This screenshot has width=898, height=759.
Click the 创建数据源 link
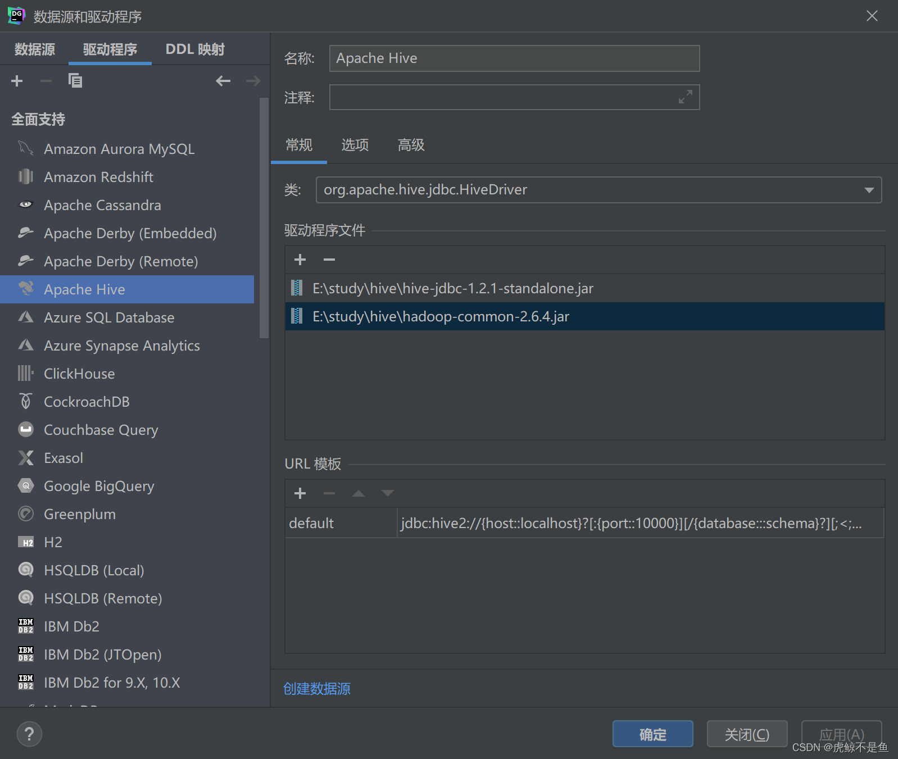point(317,689)
